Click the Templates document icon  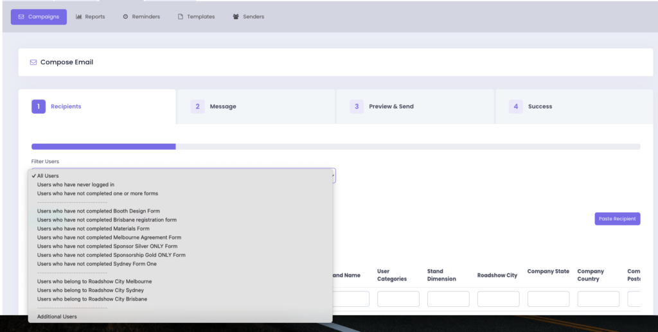(181, 17)
